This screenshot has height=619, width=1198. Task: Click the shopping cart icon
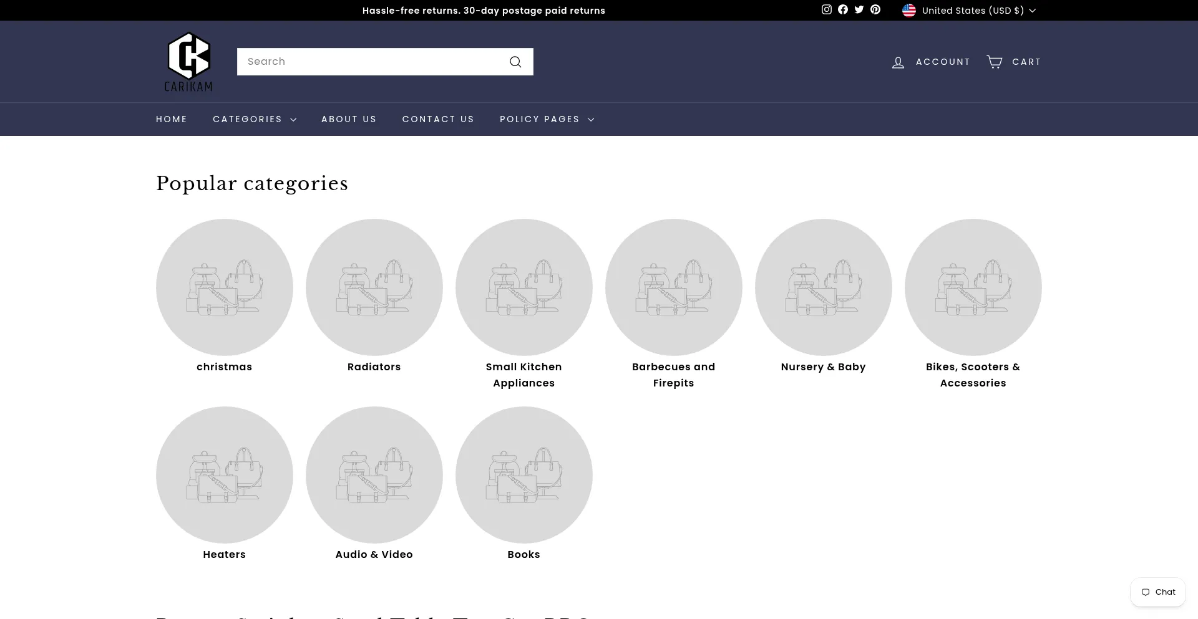coord(995,62)
